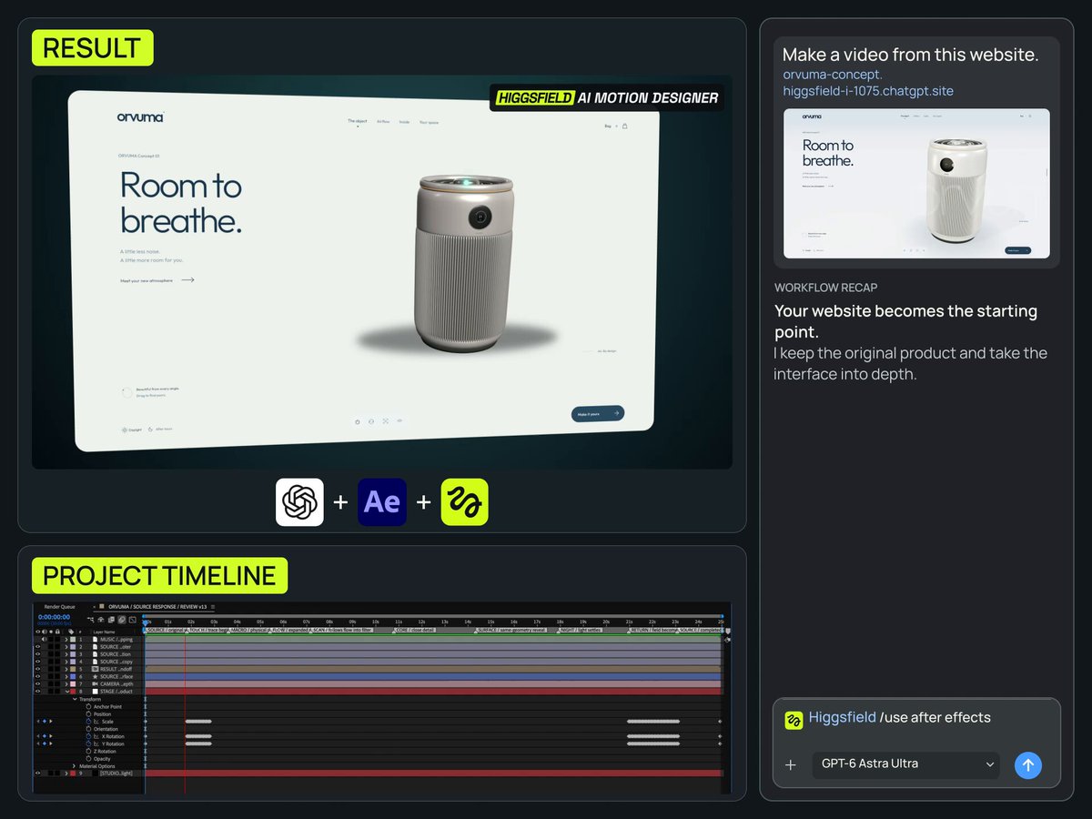1092x819 pixels.
Task: Toggle the Opacity stopwatch
Action: click(x=88, y=759)
